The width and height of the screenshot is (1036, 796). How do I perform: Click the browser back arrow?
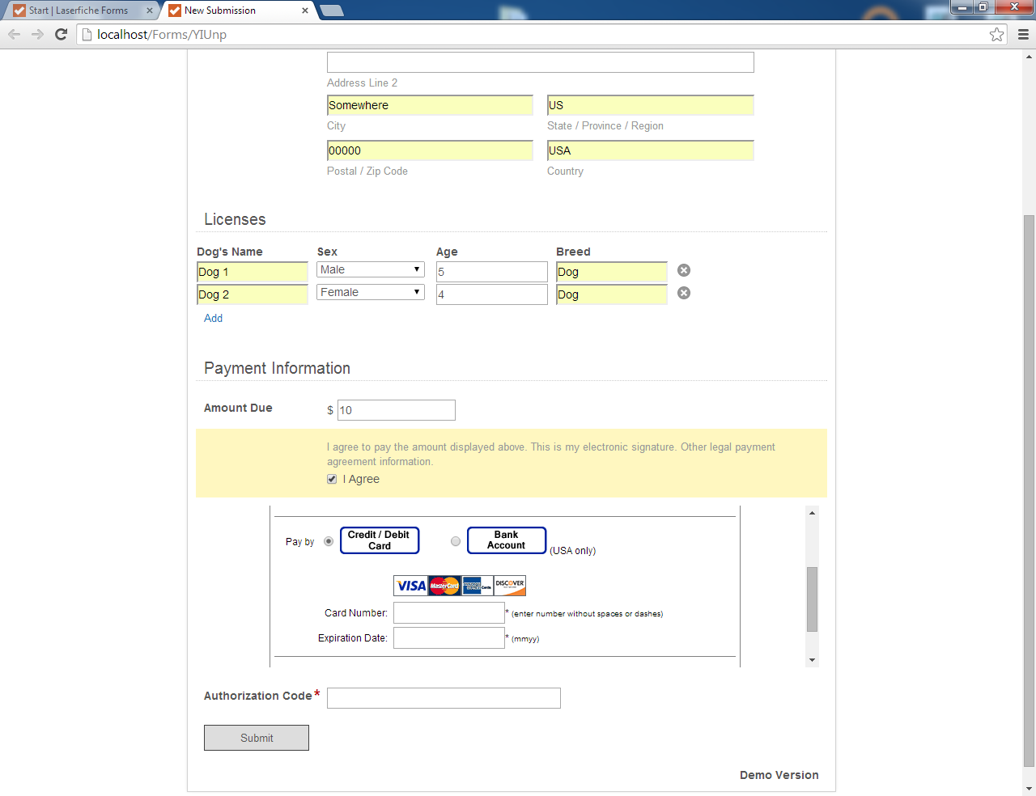pyautogui.click(x=14, y=34)
